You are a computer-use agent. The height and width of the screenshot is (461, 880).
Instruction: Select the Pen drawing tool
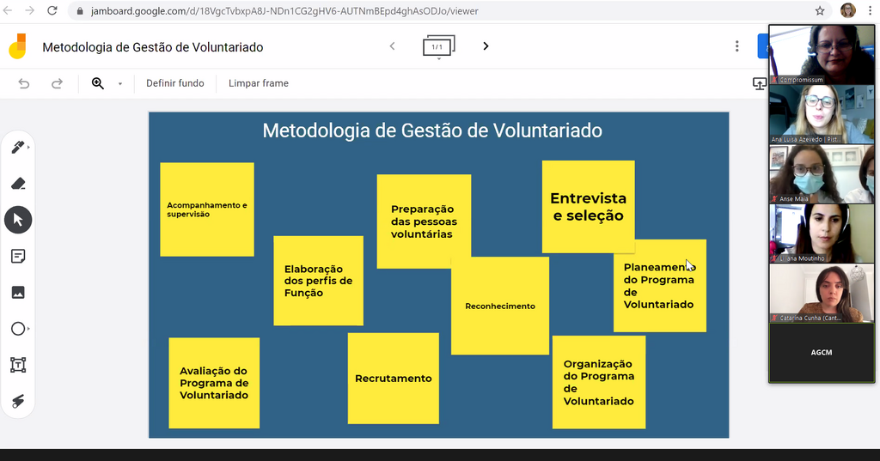coord(17,148)
